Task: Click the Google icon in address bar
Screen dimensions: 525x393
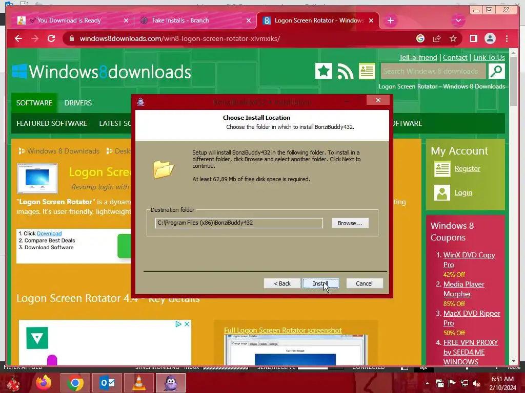Action: point(420,38)
